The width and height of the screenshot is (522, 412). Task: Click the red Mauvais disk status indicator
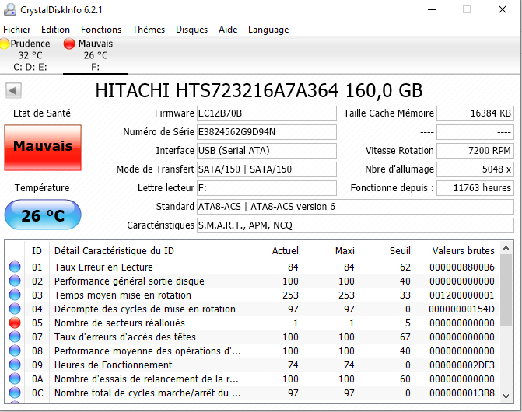(69, 44)
